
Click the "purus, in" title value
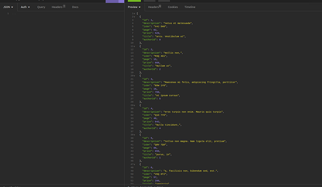(163, 154)
